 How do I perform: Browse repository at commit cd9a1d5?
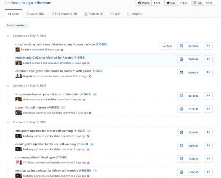point(208,172)
